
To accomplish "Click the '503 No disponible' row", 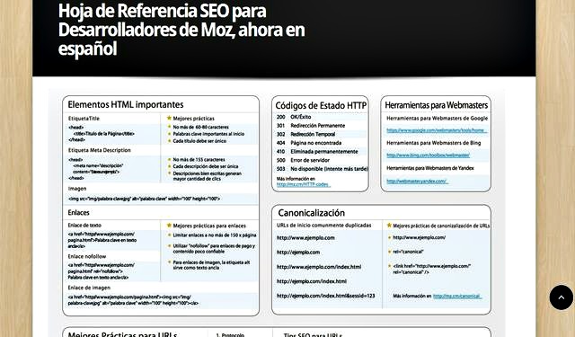I will coord(322,169).
